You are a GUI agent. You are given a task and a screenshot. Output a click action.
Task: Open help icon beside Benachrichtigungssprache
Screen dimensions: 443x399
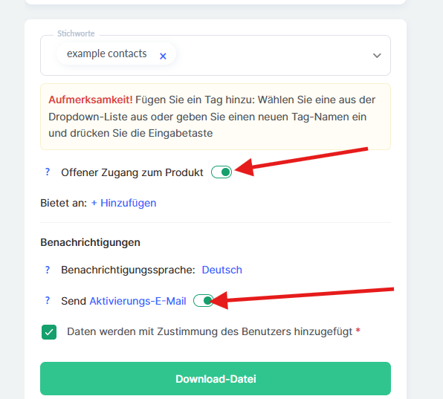(48, 270)
